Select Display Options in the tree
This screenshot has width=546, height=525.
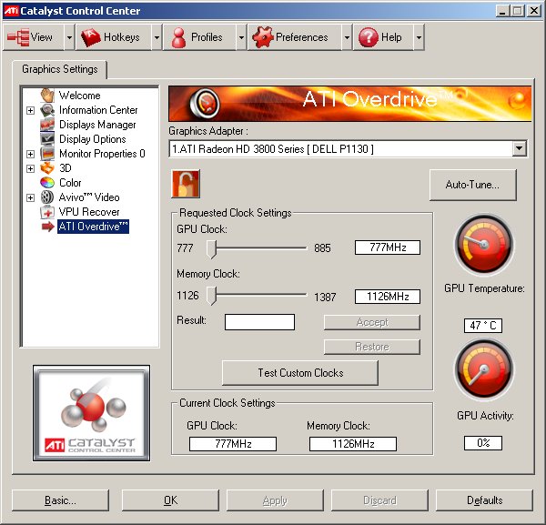[x=93, y=139]
